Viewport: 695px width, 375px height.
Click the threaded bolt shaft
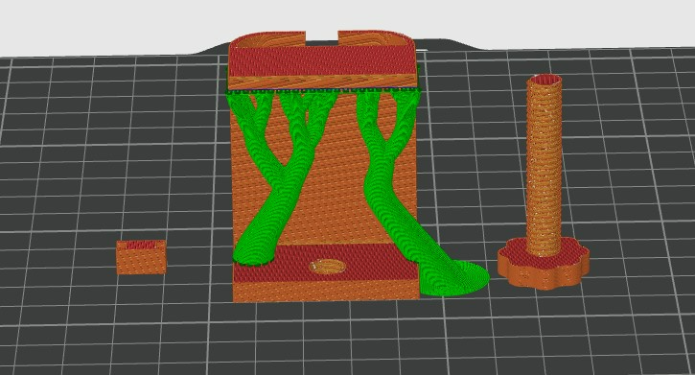click(544, 169)
